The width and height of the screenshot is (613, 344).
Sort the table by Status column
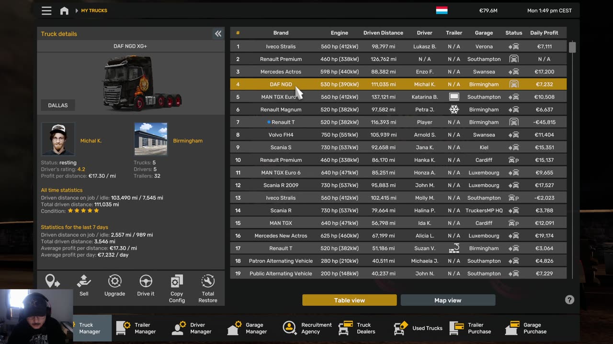[x=514, y=33]
